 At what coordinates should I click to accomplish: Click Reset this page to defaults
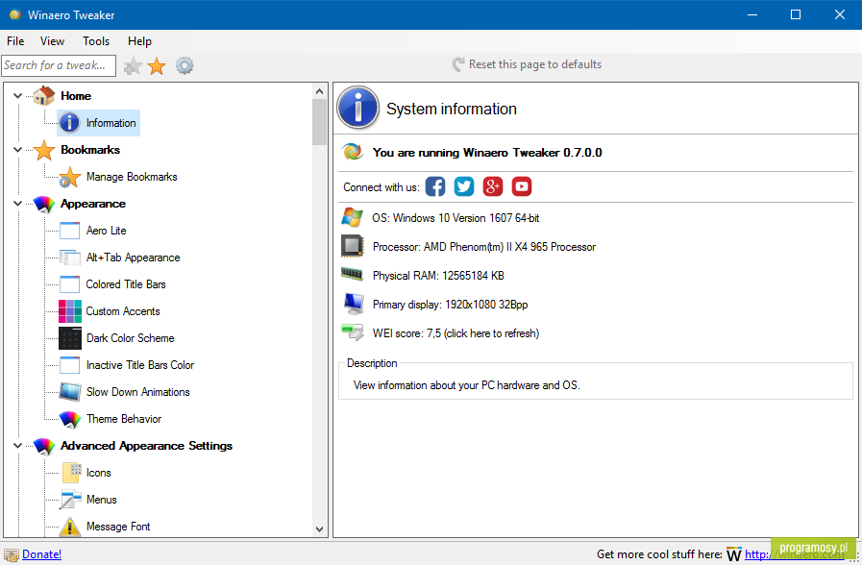click(x=527, y=64)
